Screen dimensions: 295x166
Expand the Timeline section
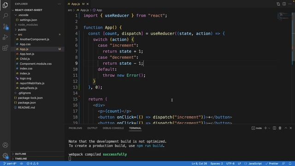[x=21, y=159]
